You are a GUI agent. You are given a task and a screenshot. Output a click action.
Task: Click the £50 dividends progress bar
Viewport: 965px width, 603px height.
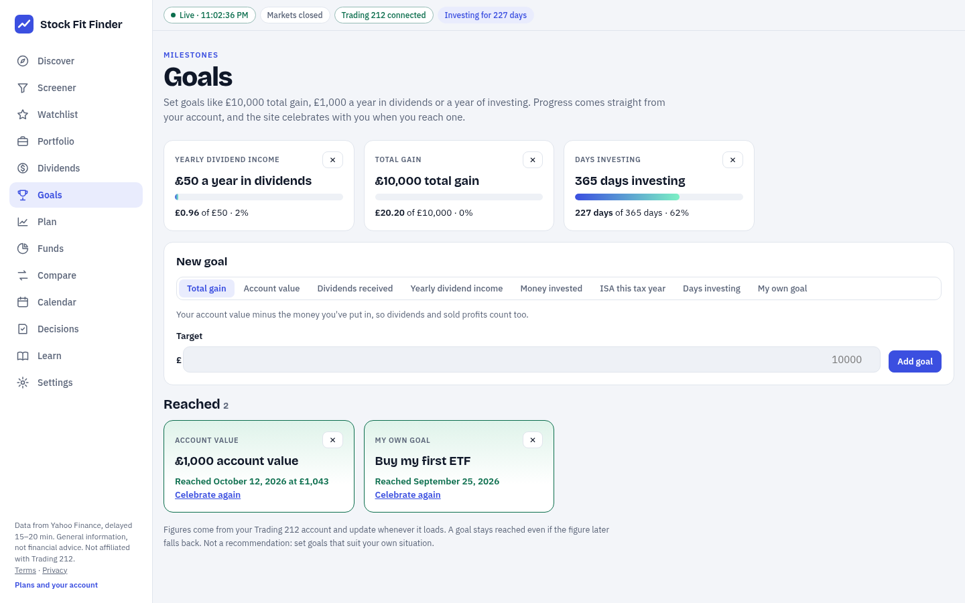click(259, 197)
